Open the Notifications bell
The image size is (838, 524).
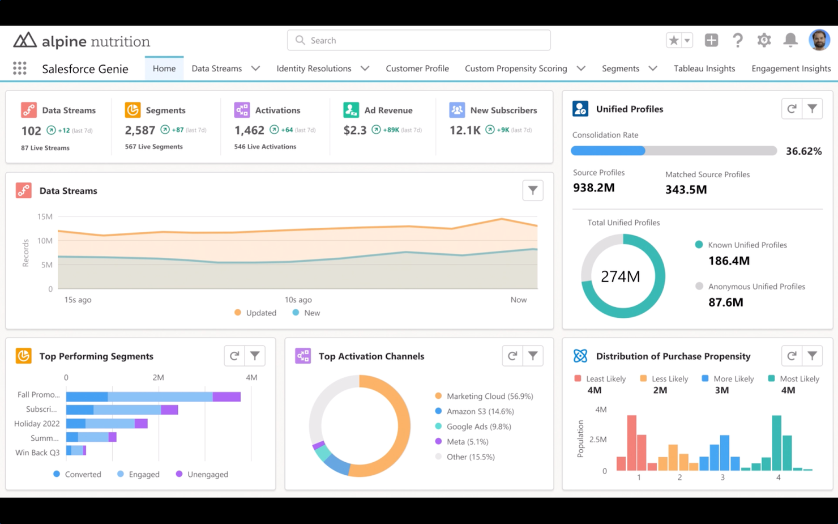coord(790,40)
